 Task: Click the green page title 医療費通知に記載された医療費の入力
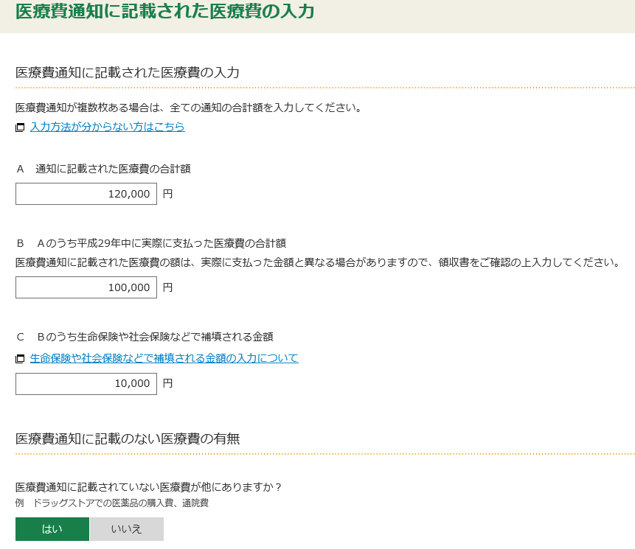coord(164,11)
